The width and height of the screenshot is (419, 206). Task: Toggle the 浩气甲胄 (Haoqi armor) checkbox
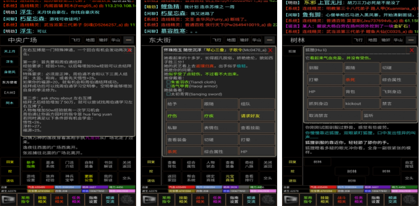pos(168,86)
